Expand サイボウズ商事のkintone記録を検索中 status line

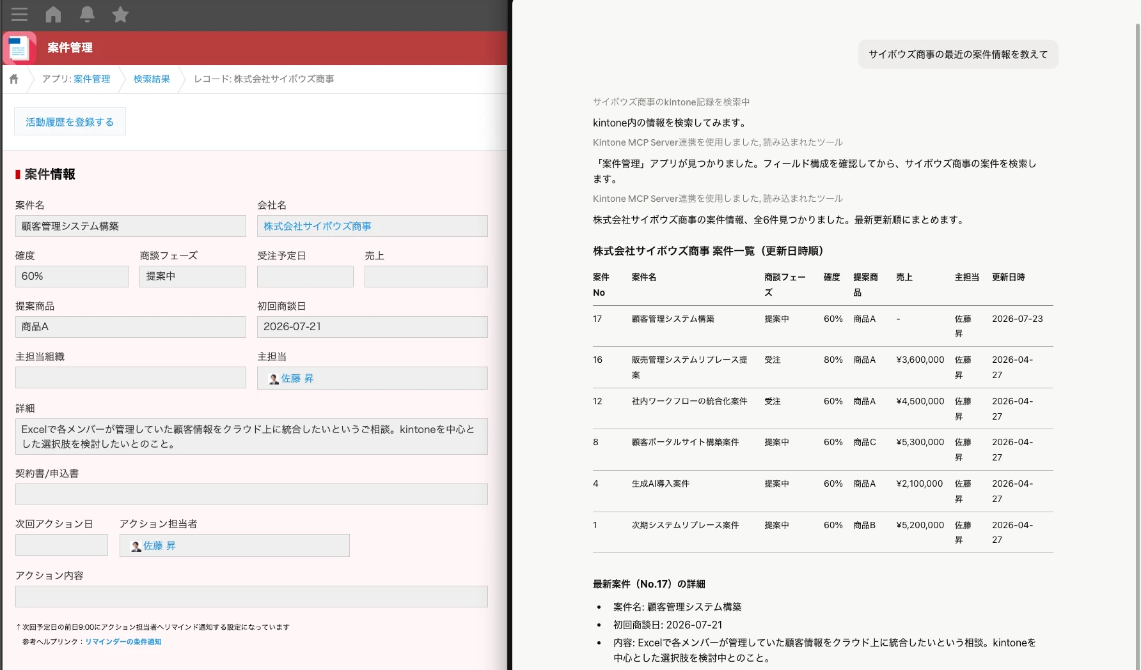[x=671, y=102]
